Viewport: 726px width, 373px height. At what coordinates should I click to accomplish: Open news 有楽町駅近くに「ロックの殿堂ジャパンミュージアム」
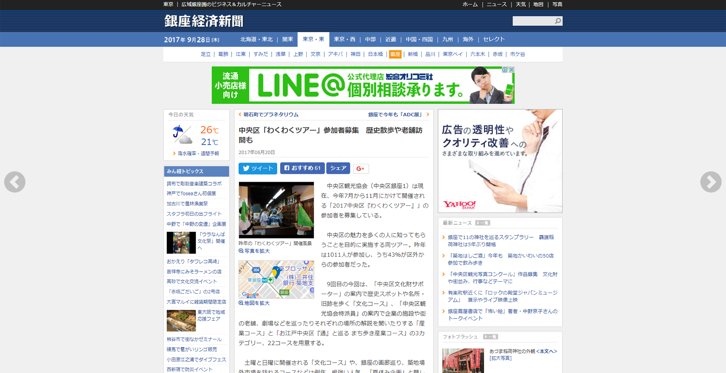(x=502, y=296)
